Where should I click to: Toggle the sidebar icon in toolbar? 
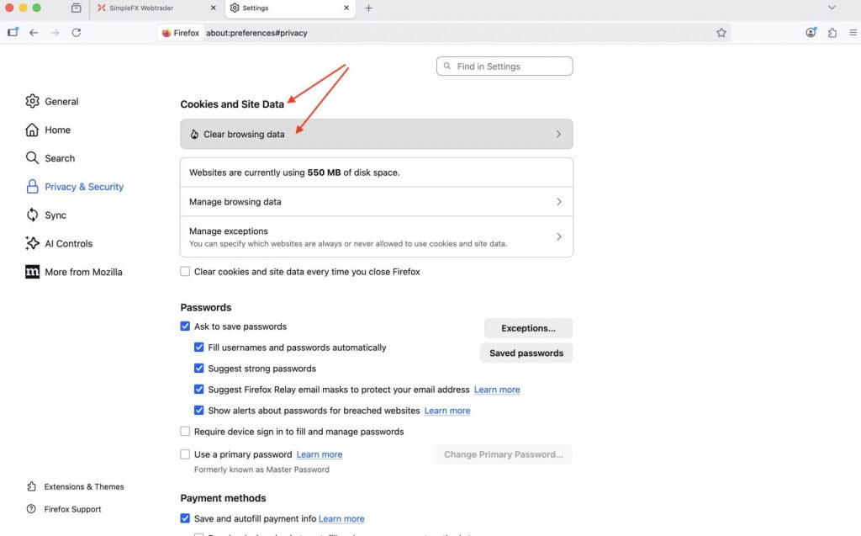coord(13,33)
